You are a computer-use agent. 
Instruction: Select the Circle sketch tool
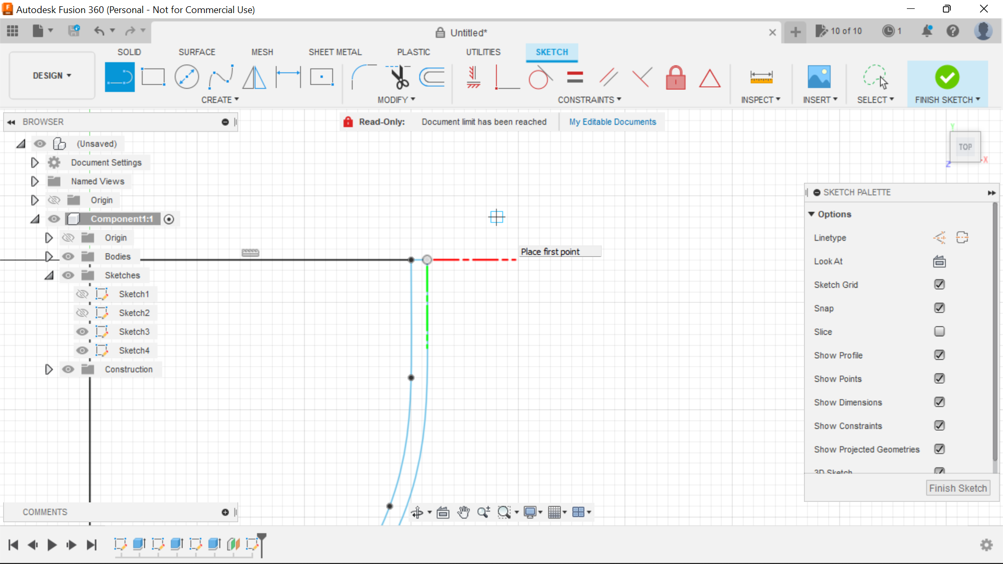click(x=186, y=76)
